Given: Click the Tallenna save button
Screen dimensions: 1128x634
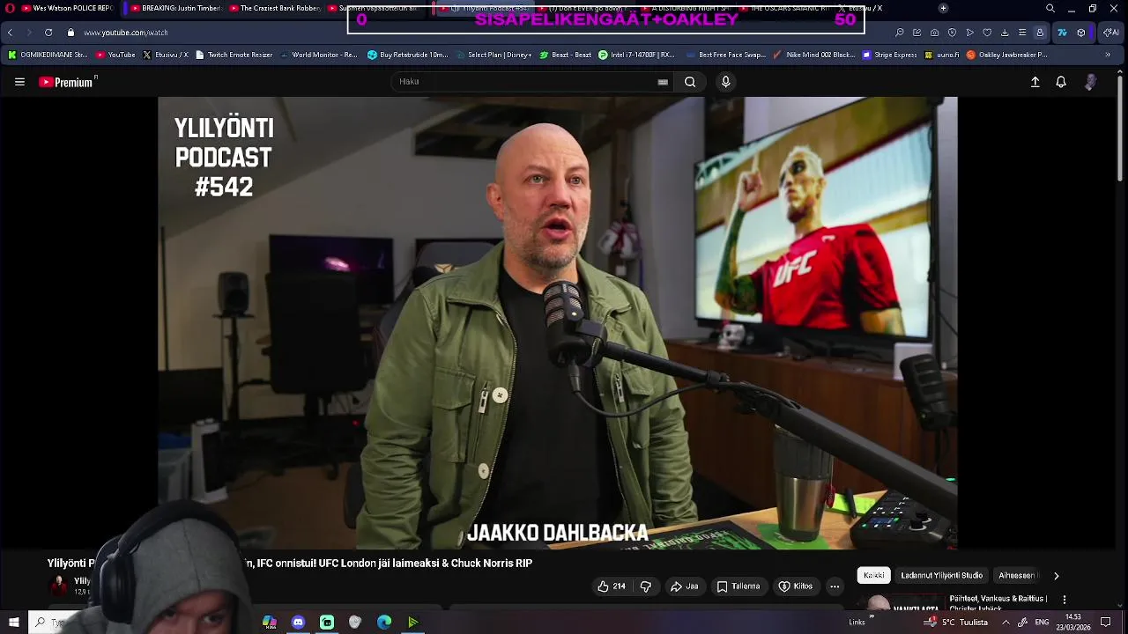Looking at the screenshot, I should 738,586.
